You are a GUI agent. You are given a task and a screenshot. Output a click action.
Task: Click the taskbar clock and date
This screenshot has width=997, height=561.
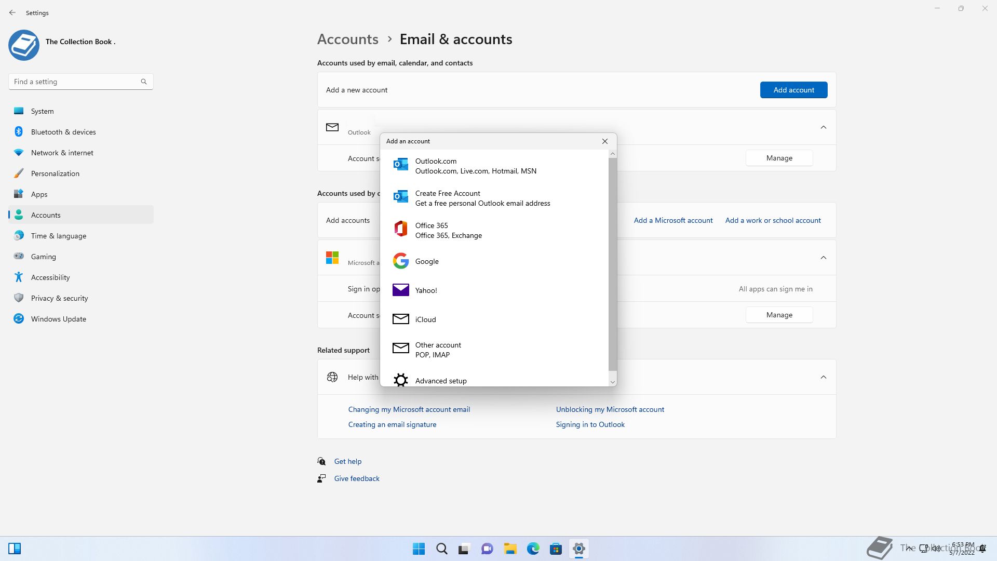click(963, 549)
